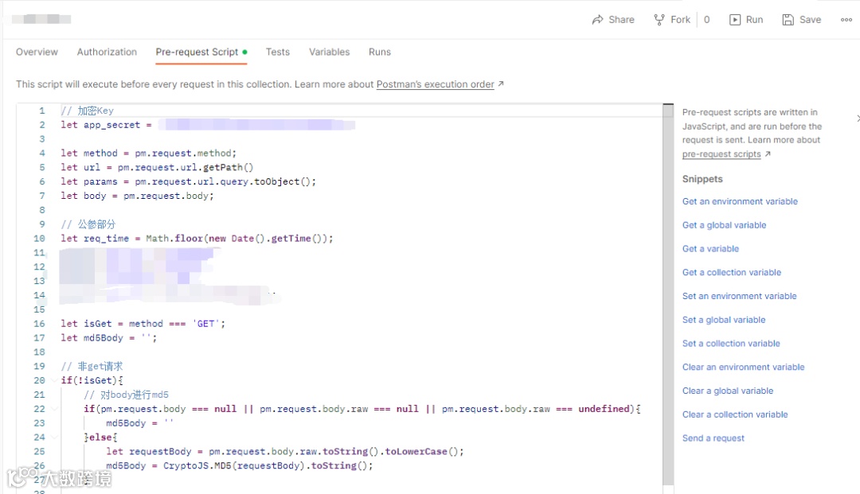Switch to the Authorization tab

(107, 52)
